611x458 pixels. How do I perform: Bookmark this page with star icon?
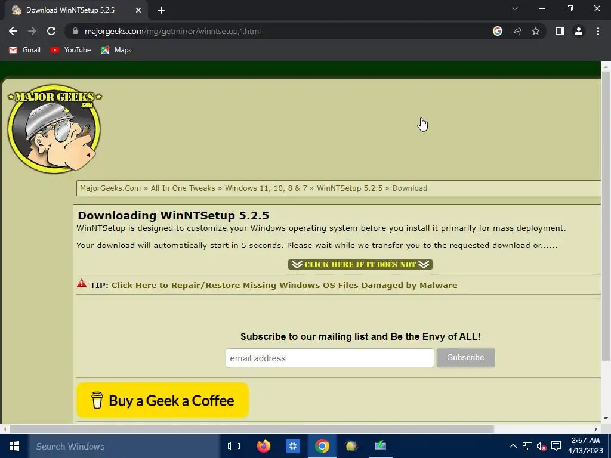[x=536, y=31]
